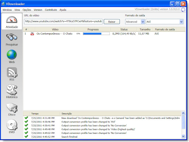Click the 7/25/2011 4:49:02 PM timestamp
189x142 pixels.
[x=43, y=133]
